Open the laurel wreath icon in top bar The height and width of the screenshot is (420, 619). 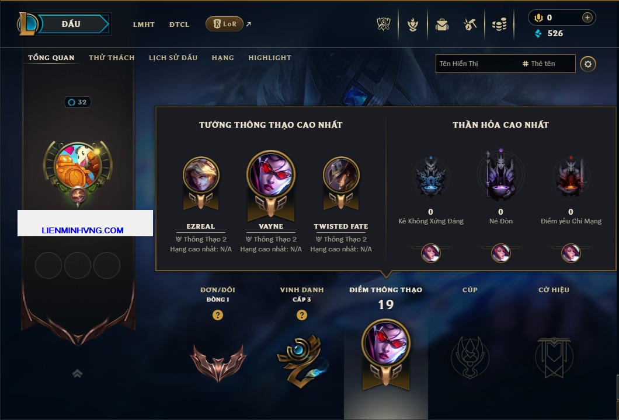(x=412, y=25)
